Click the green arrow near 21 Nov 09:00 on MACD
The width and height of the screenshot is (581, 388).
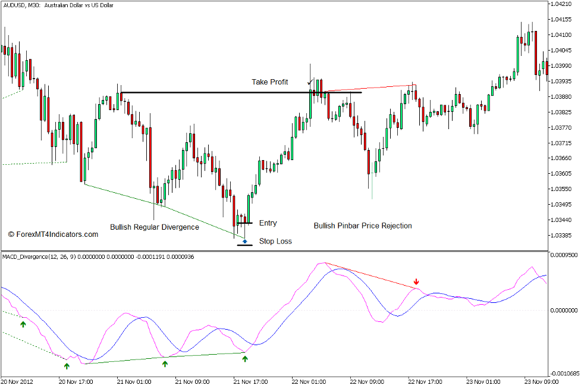(x=165, y=364)
